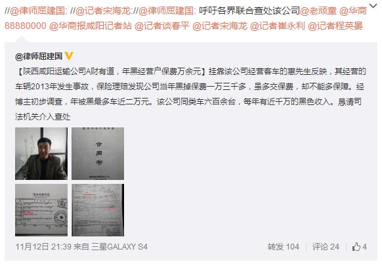This screenshot has width=382, height=264.
Task: Click the @记者谈春平 mention
Action: coord(161,26)
